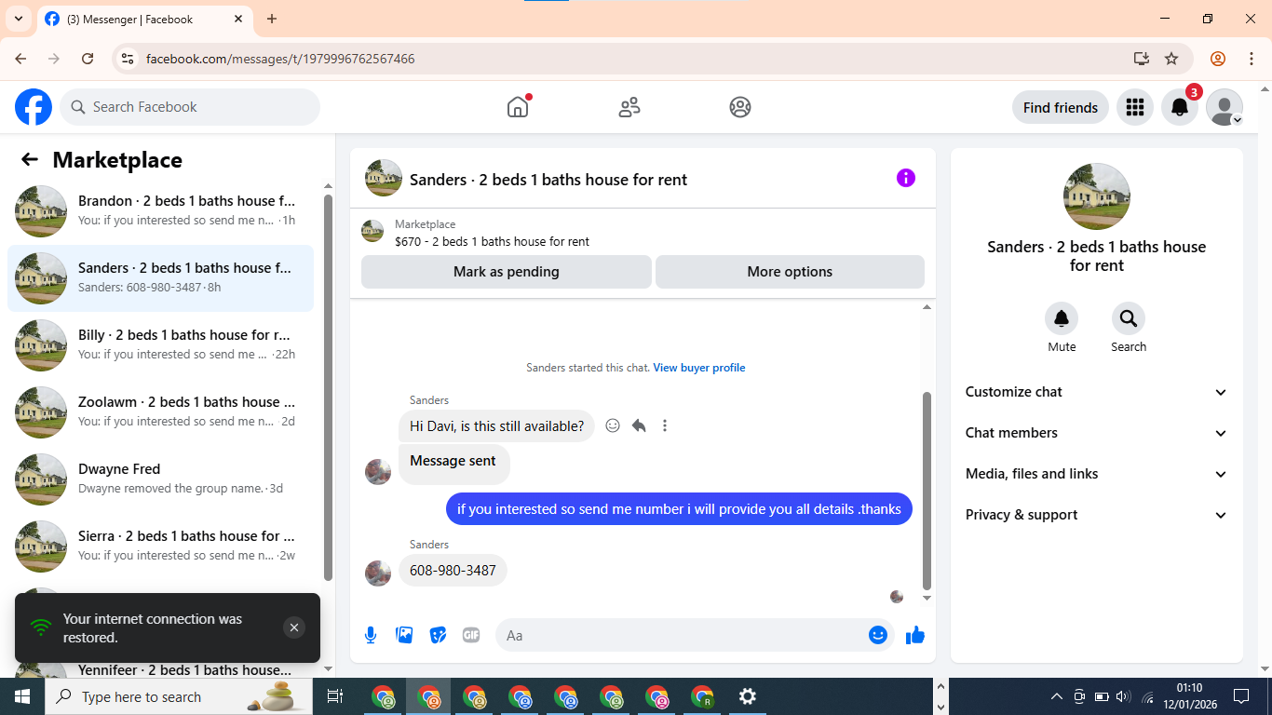Focus the Search Facebook field
The image size is (1272, 715).
click(190, 107)
